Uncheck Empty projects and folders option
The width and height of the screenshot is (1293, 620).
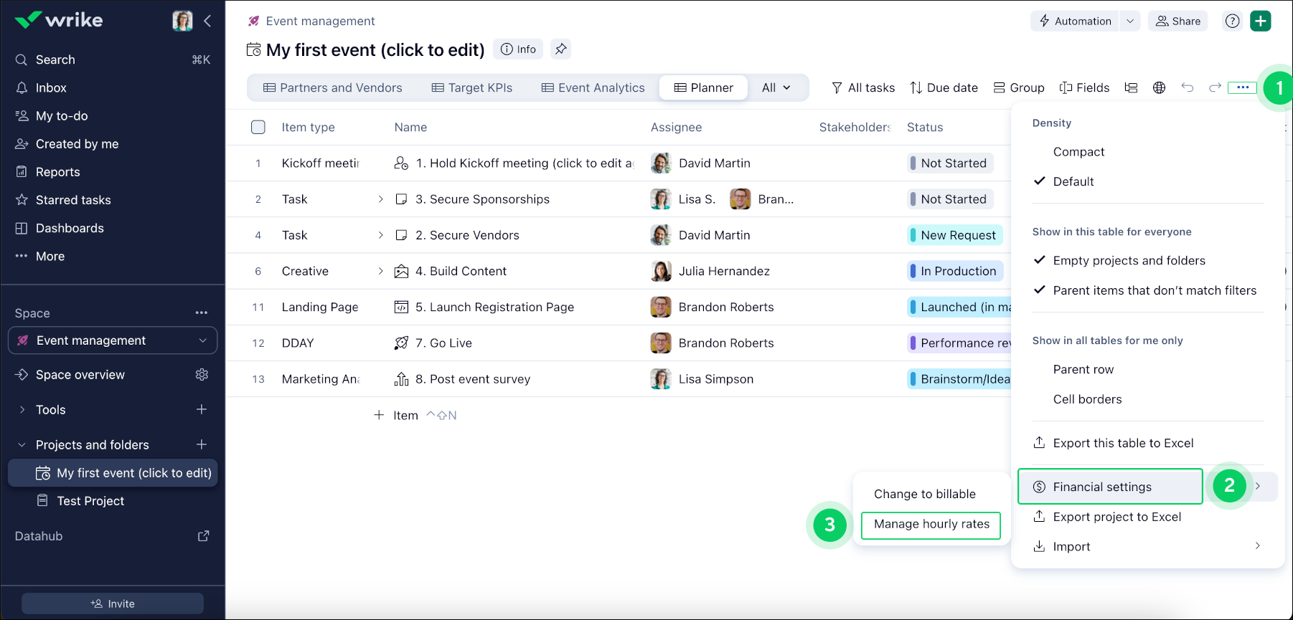coord(1129,261)
